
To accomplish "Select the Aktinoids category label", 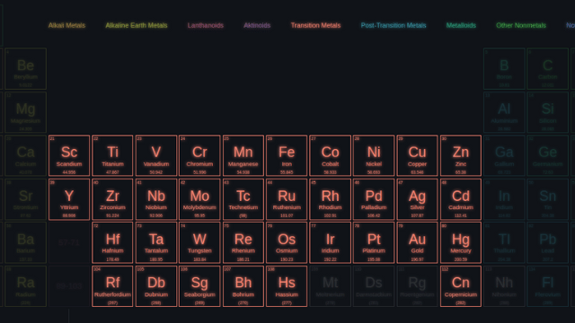I will coord(257,25).
